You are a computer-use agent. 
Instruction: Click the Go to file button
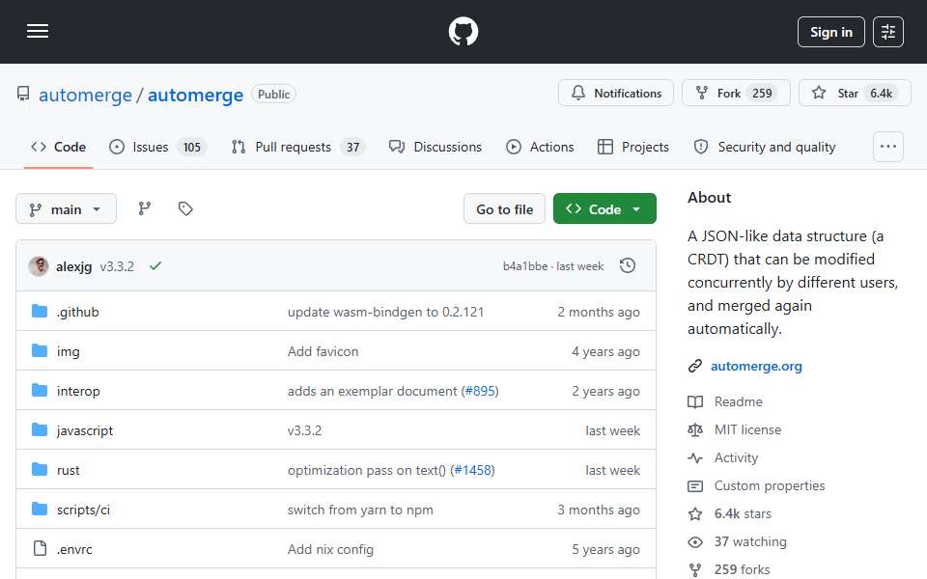point(504,209)
